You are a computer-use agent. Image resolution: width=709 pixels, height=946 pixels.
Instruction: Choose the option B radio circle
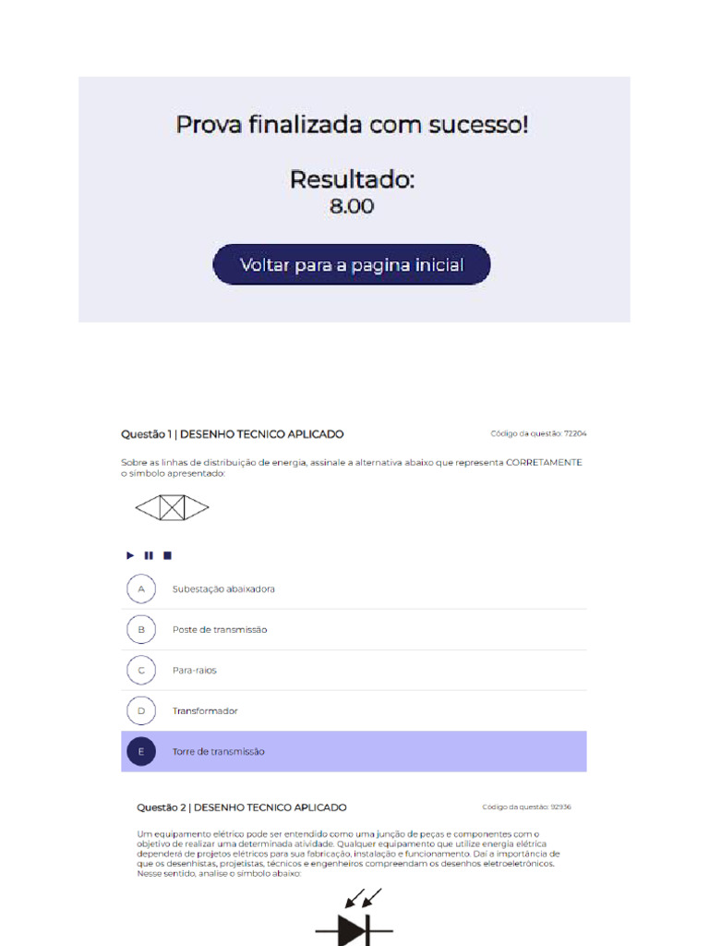(x=141, y=629)
